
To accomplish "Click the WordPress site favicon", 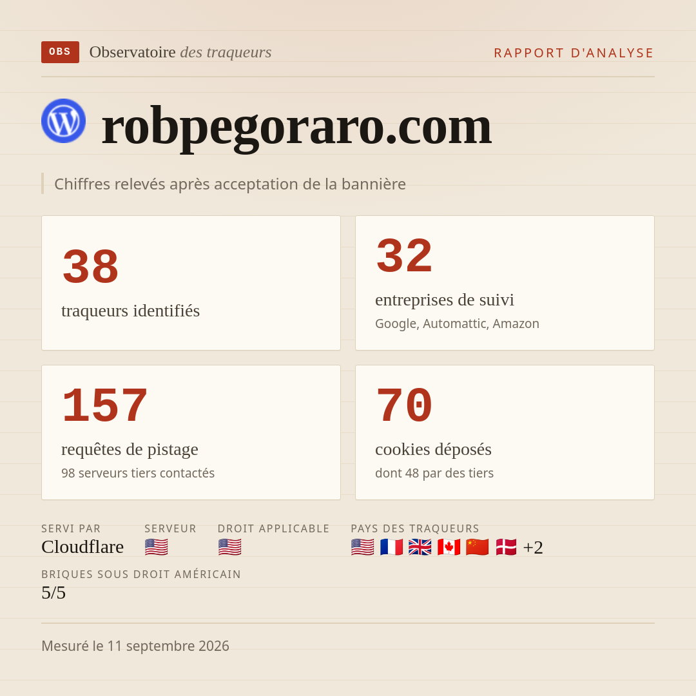I will coord(63,121).
